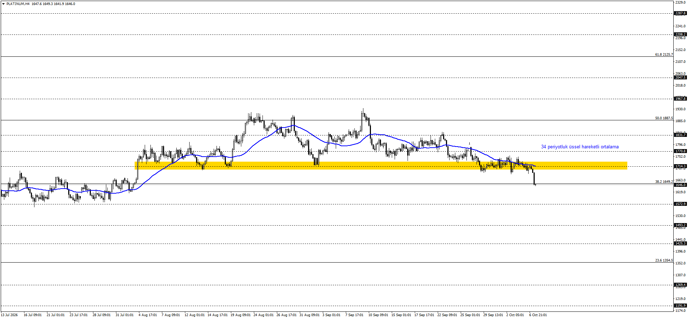The height and width of the screenshot is (319, 688).
Task: Click the current price tag 1646.0
Action: click(x=680, y=185)
